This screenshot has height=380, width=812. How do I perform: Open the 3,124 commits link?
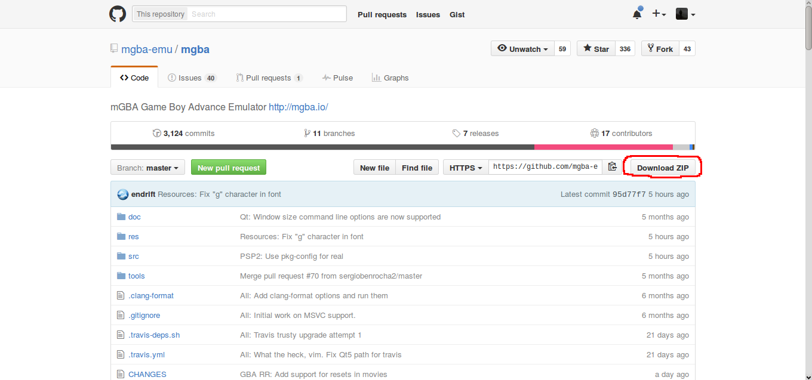click(184, 133)
